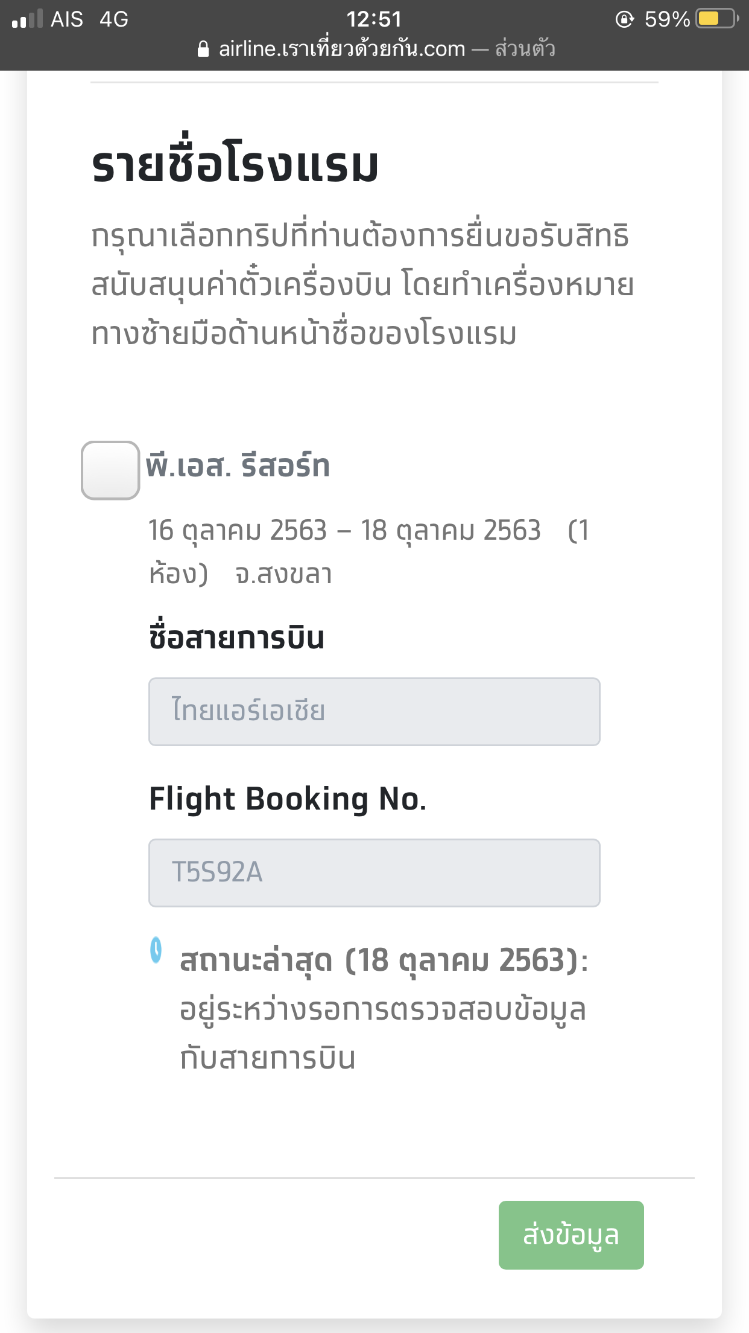749x1333 pixels.
Task: Tap the AIS carrier name
Action: 67,19
